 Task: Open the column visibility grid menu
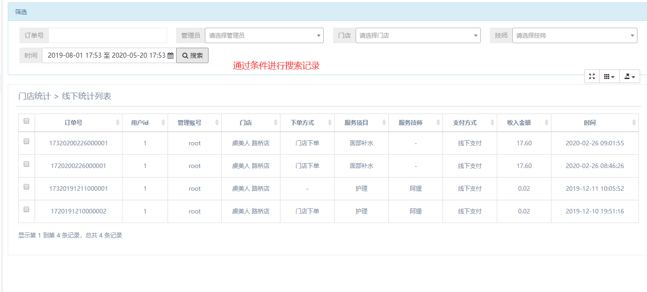(609, 76)
